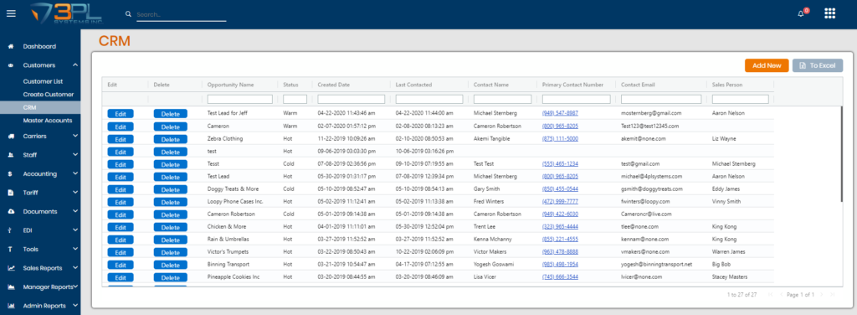This screenshot has width=857, height=315.
Task: Call phone link (949) 547-8987
Action: (560, 113)
